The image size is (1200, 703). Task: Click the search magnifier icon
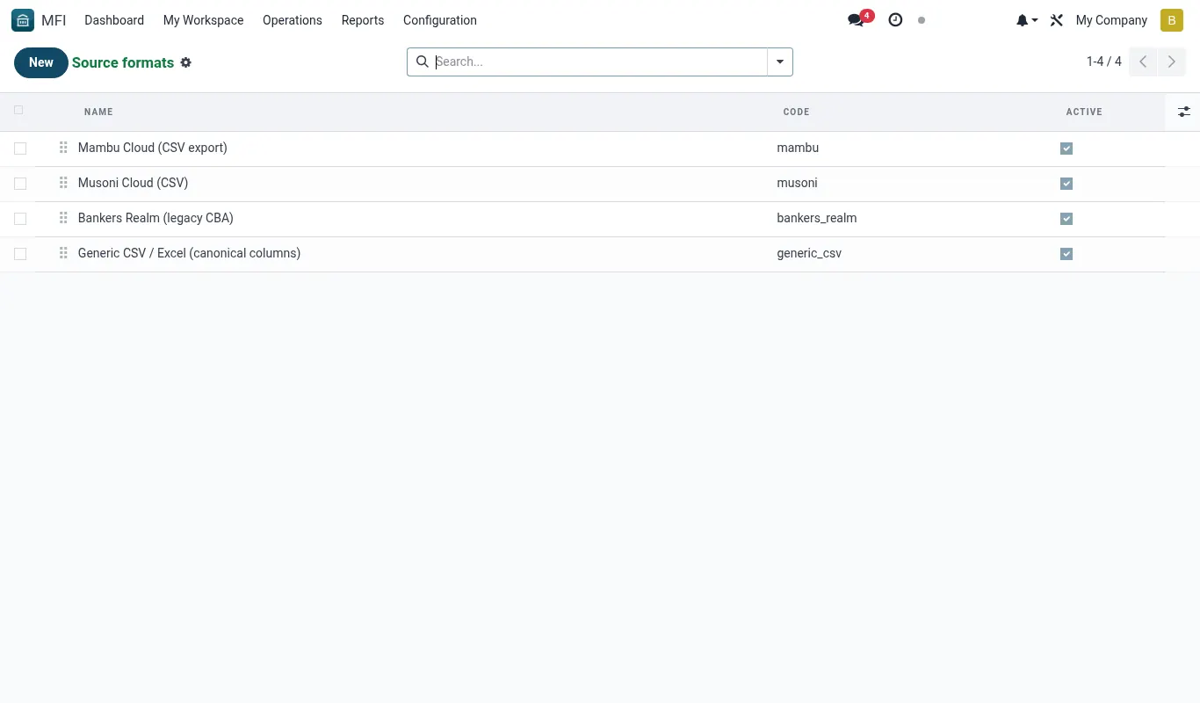click(423, 62)
